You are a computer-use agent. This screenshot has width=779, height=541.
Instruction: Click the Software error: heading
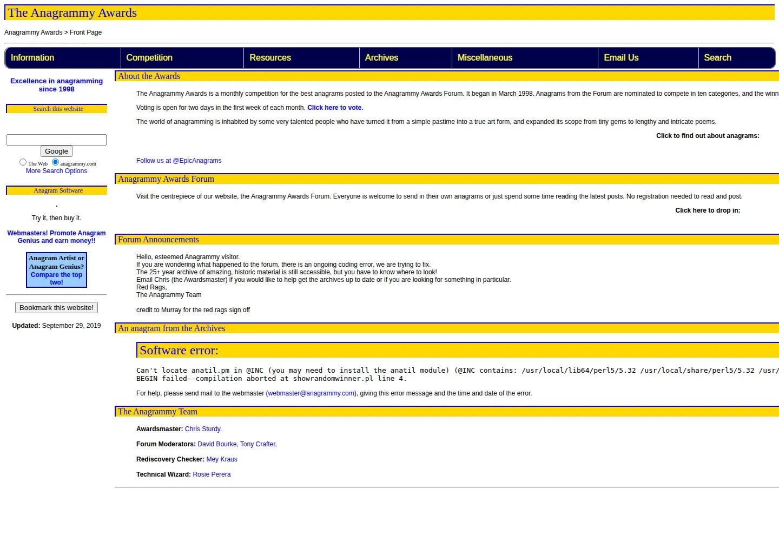[179, 350]
